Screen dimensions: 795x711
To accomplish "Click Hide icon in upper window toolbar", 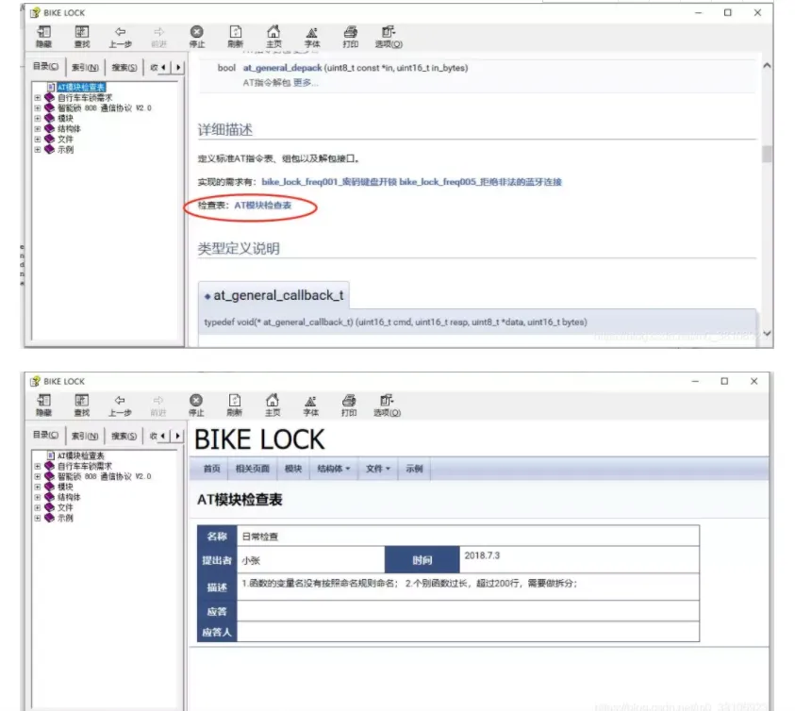I will pos(43,36).
